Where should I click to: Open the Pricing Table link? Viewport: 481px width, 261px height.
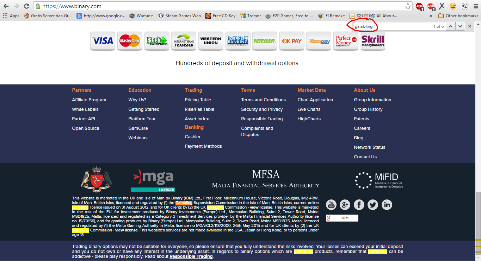coord(198,100)
